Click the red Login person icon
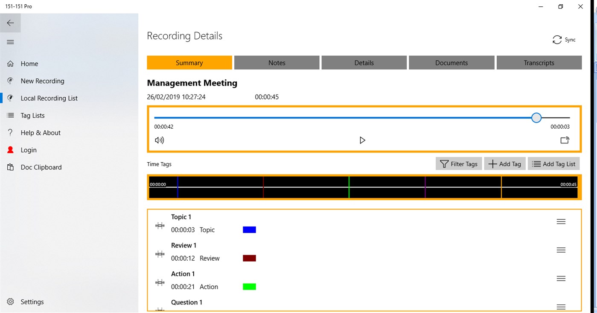597x313 pixels. tap(10, 149)
